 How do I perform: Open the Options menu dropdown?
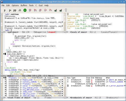coord(15,6)
